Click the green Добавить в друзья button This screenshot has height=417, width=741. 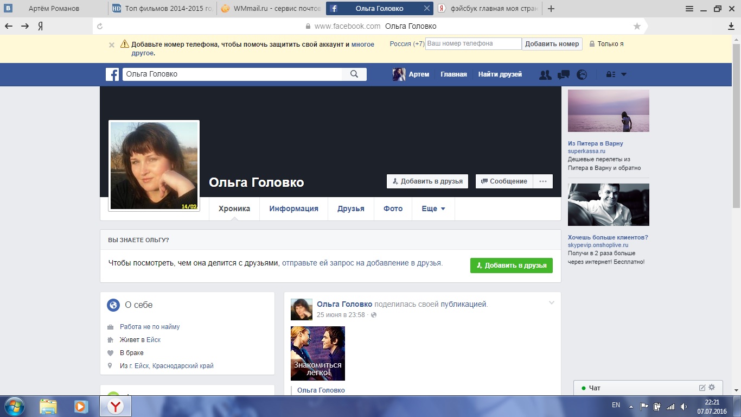(x=512, y=266)
